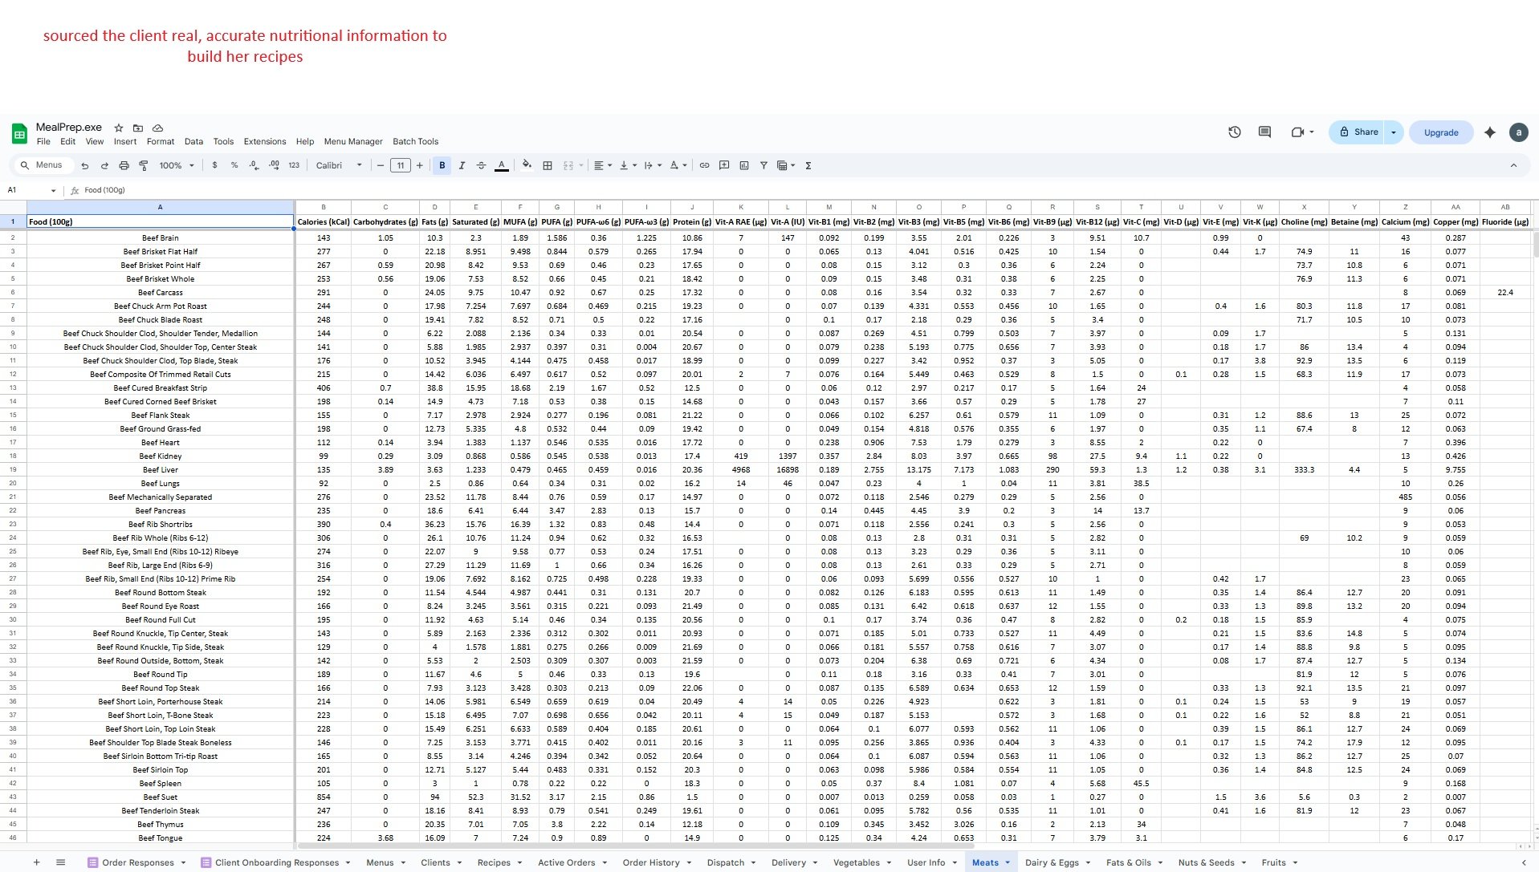This screenshot has height=872, width=1539.
Task: Click the Upgrade button
Action: (x=1441, y=132)
